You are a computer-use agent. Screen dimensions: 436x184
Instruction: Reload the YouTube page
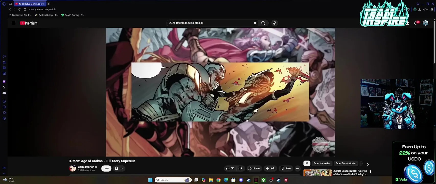click(x=19, y=9)
